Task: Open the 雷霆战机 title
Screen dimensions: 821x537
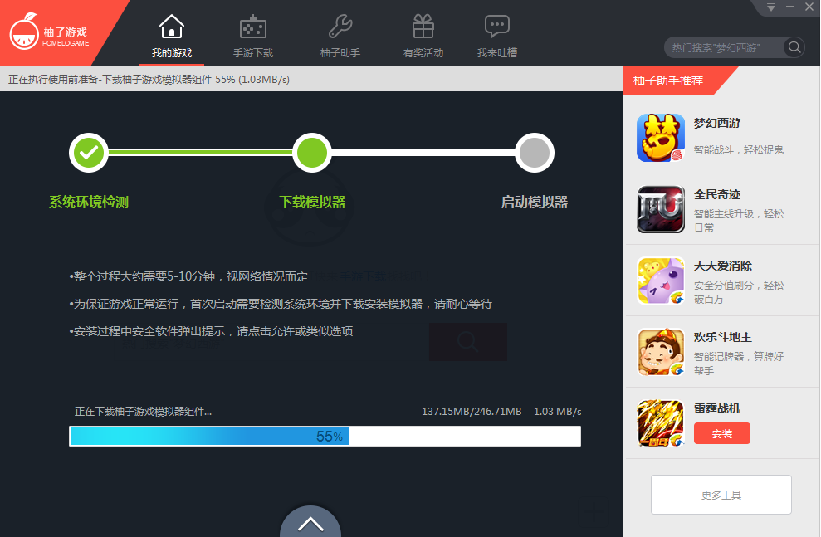Action: click(x=716, y=408)
